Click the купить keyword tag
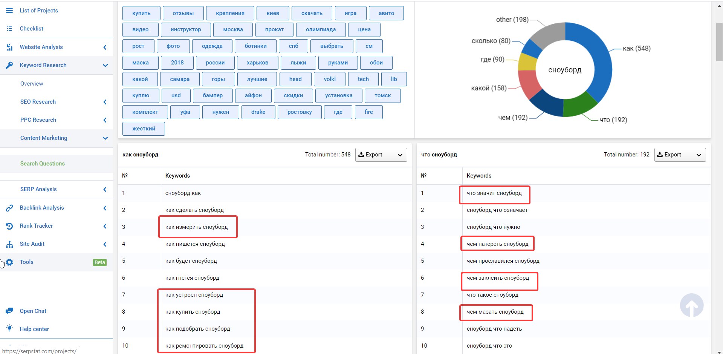Viewport: 723px width, 354px height. click(x=141, y=13)
